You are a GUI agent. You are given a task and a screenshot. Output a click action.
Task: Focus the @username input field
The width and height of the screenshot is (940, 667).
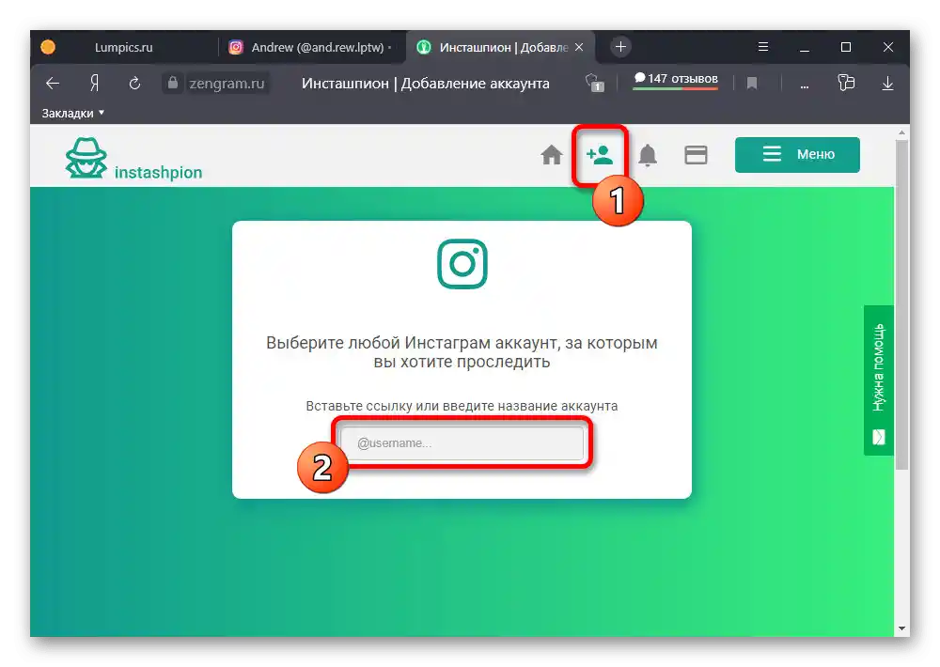462,442
